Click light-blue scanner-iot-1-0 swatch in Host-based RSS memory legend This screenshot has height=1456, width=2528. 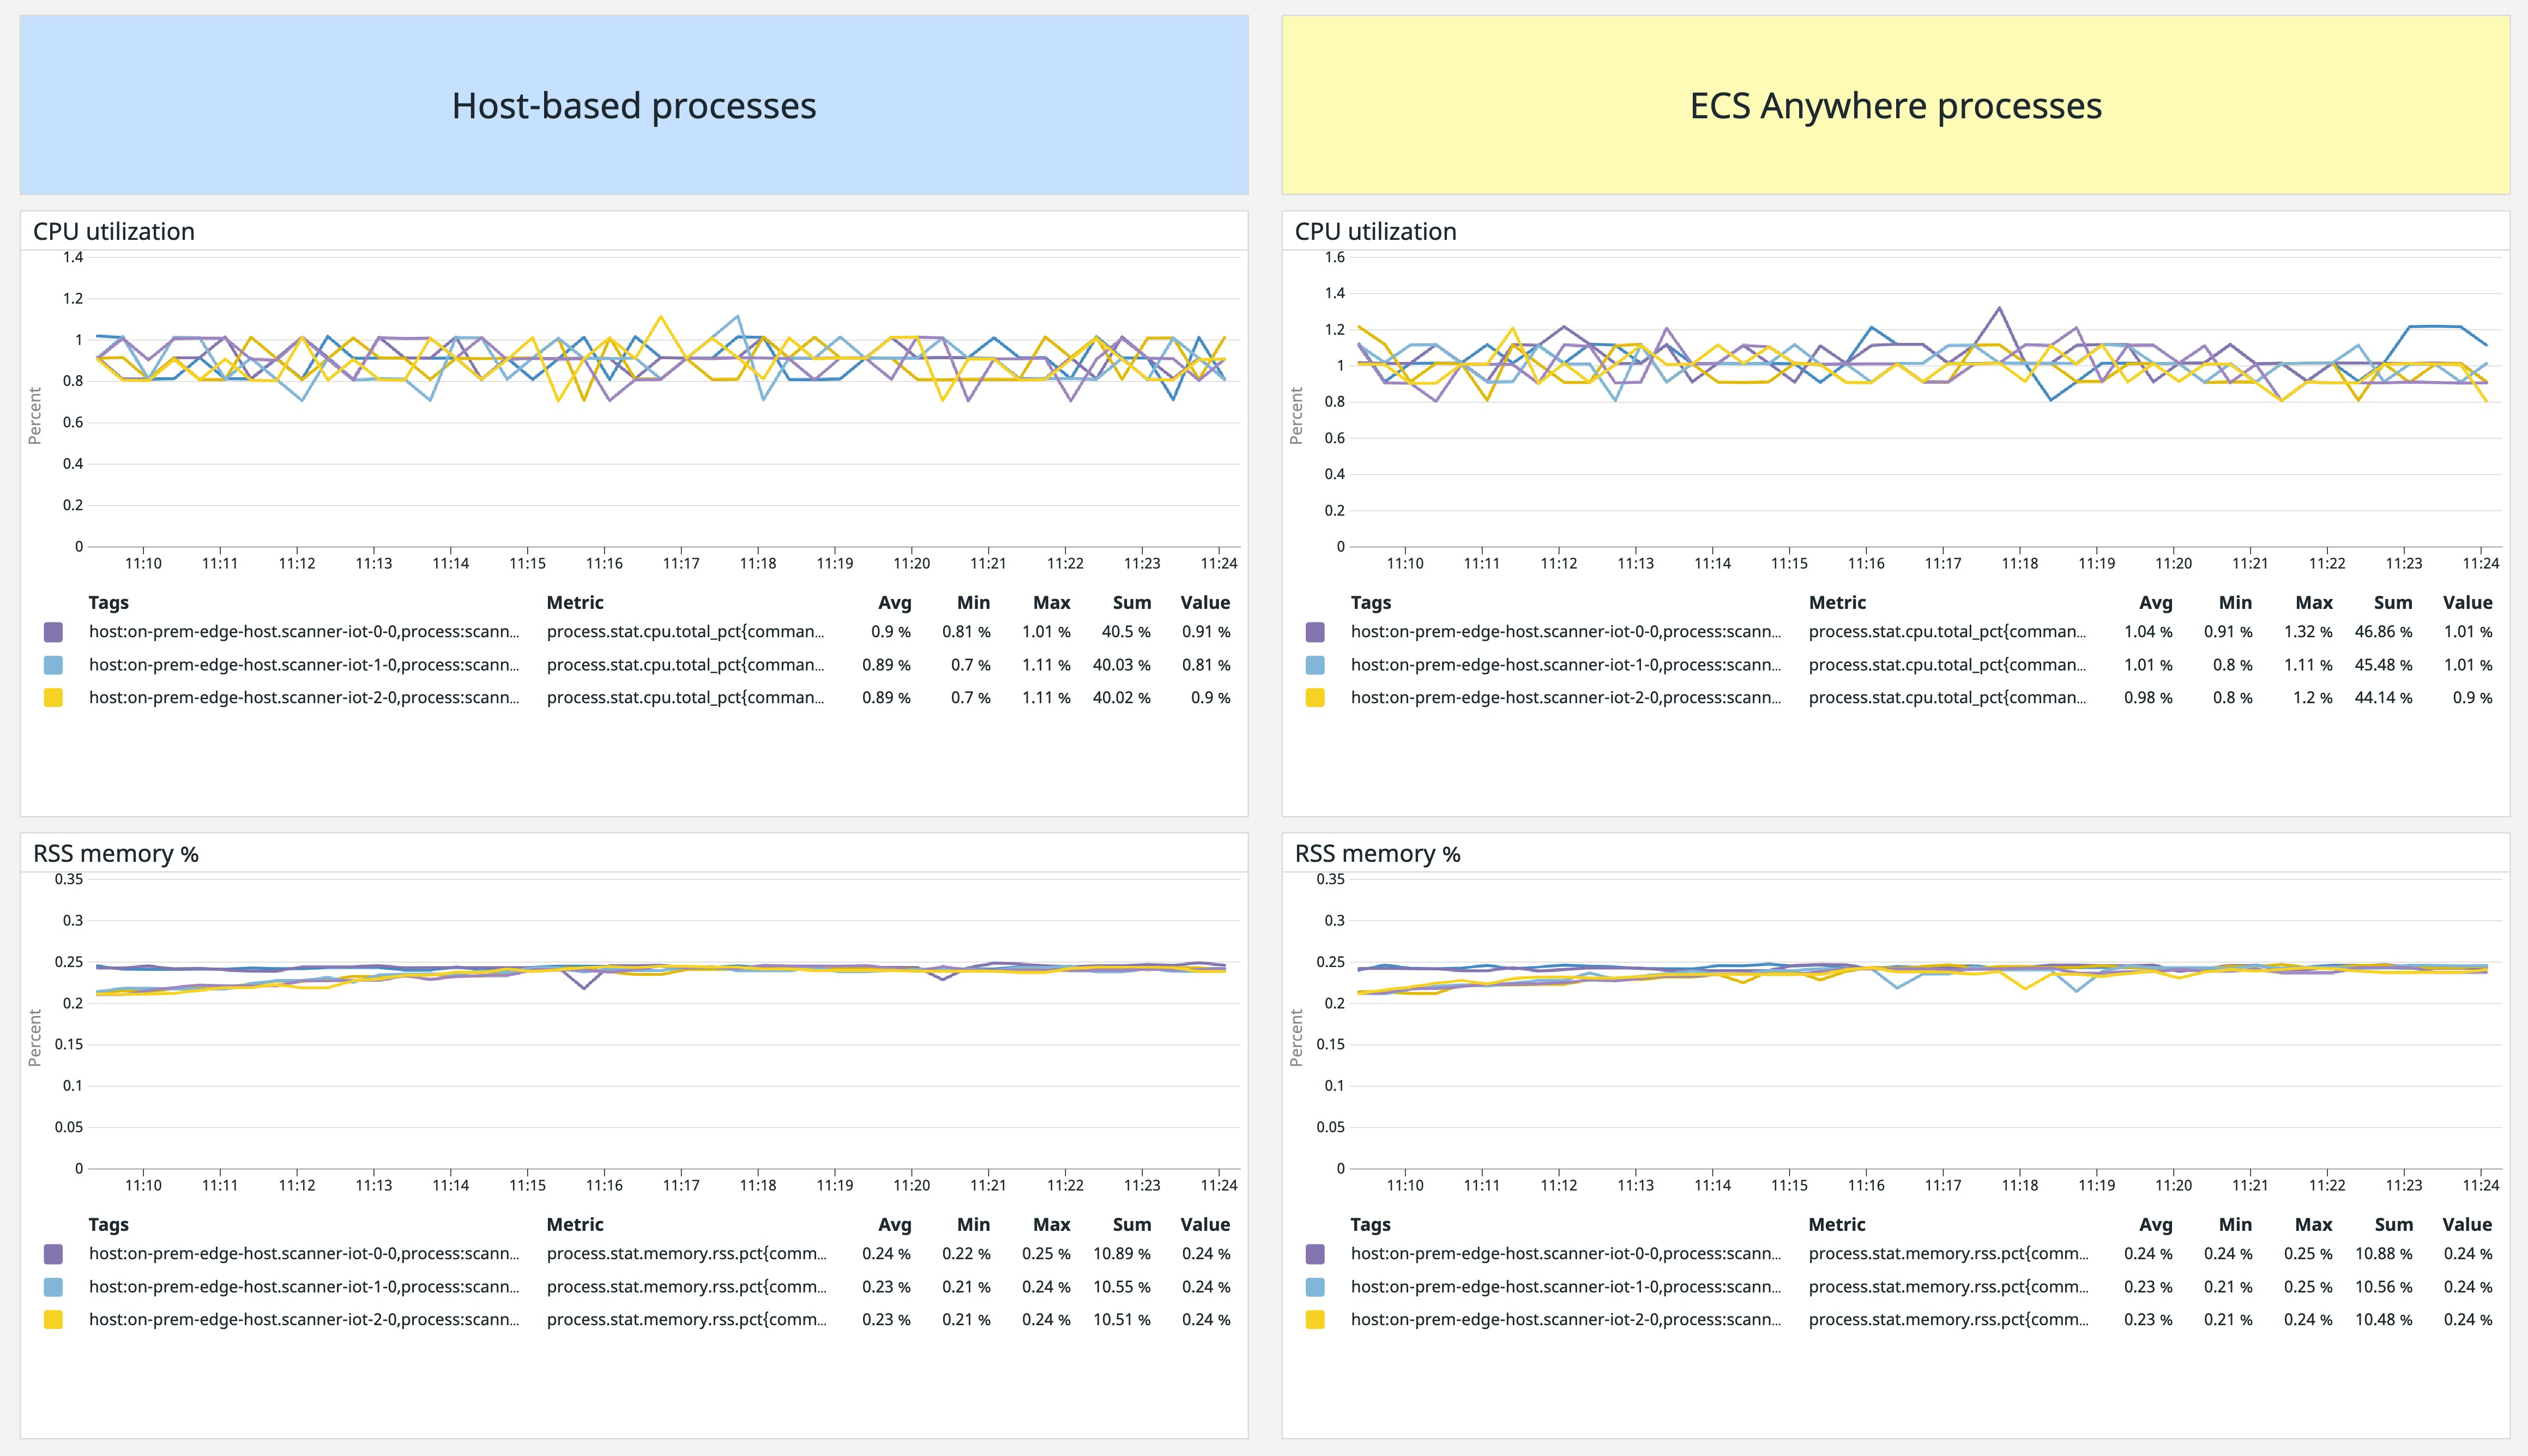click(x=53, y=1287)
